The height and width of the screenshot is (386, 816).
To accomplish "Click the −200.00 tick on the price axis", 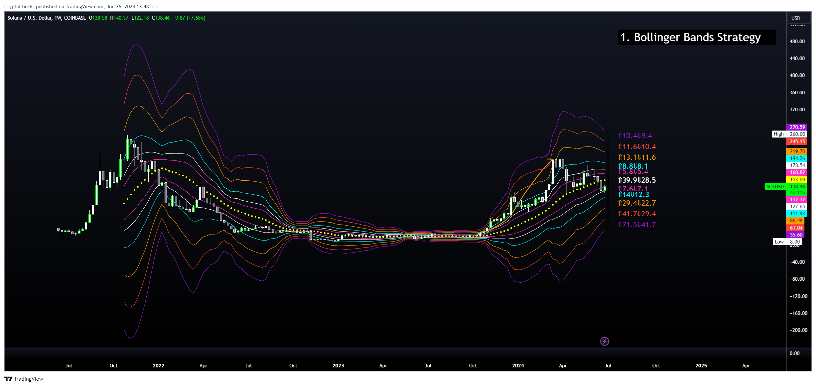I will pos(798,330).
